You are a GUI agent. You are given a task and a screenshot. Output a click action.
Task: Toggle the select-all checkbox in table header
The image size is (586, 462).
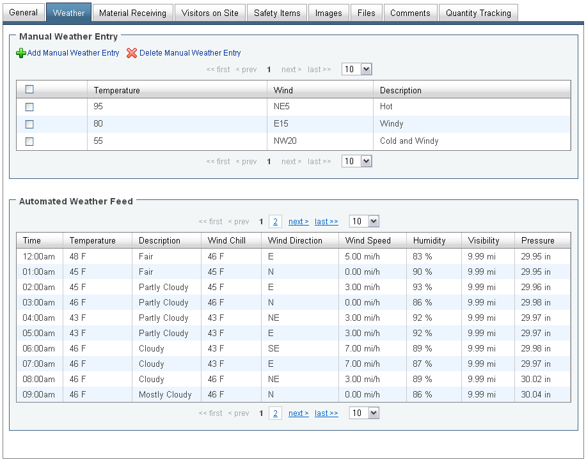click(x=29, y=89)
